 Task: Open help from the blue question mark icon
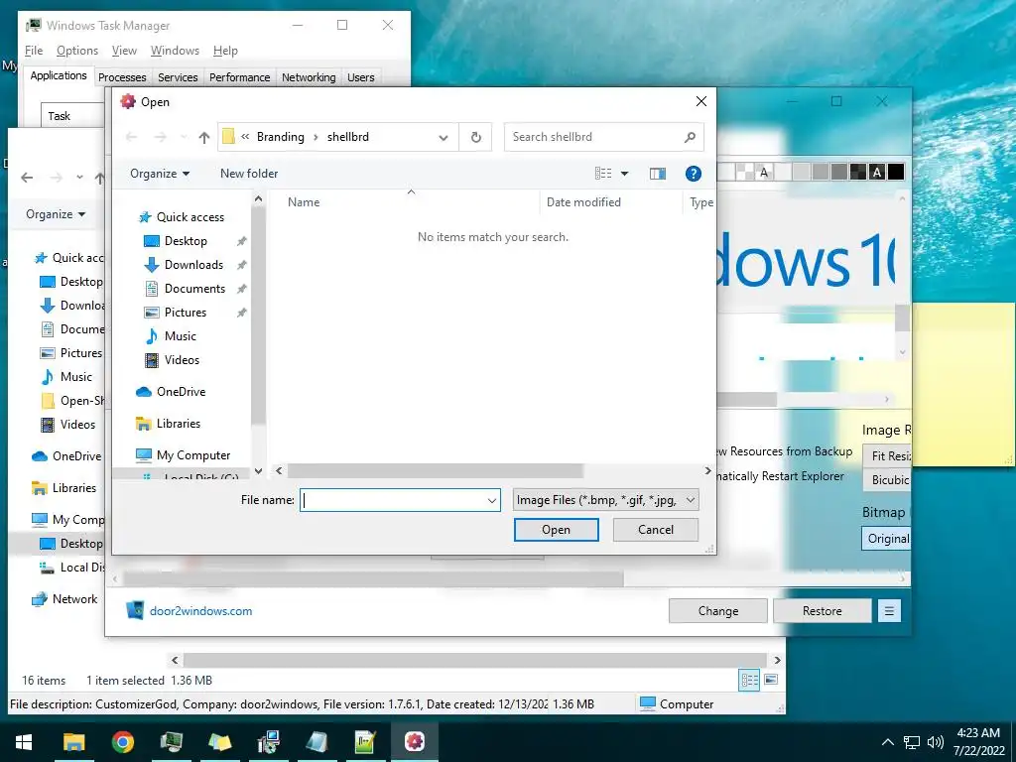(x=694, y=174)
